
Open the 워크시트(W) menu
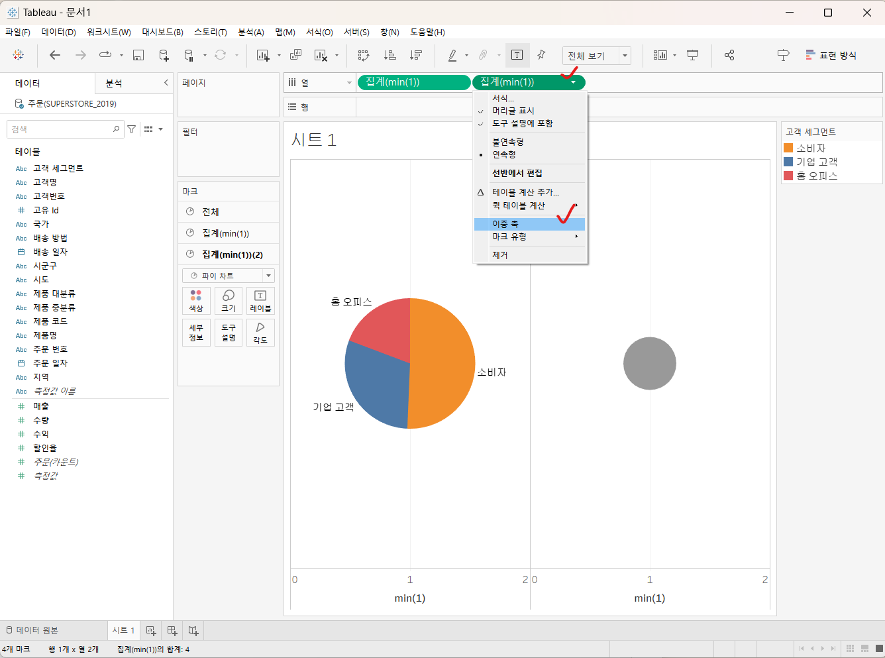click(x=109, y=32)
